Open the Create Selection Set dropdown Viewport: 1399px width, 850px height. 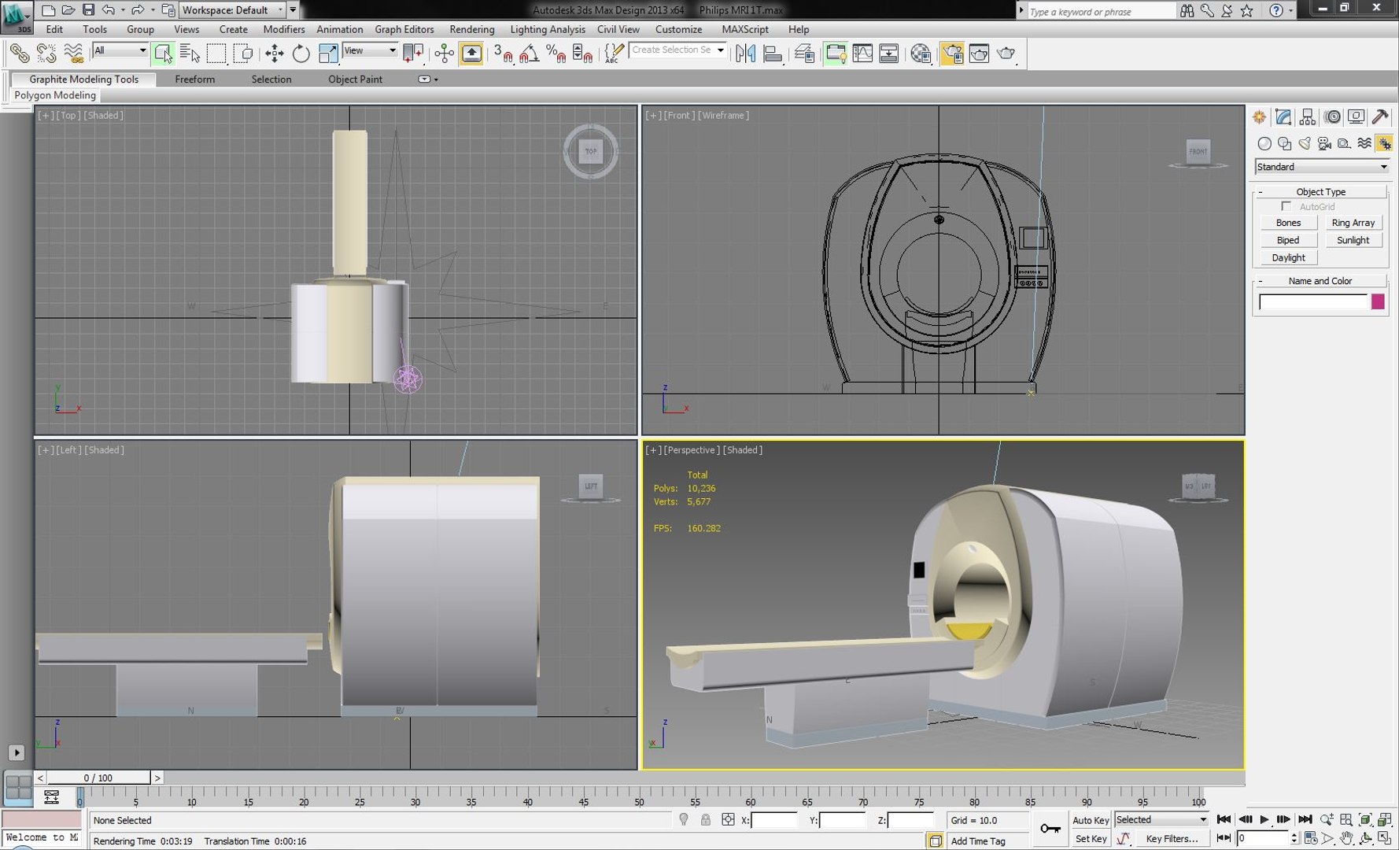[677, 50]
